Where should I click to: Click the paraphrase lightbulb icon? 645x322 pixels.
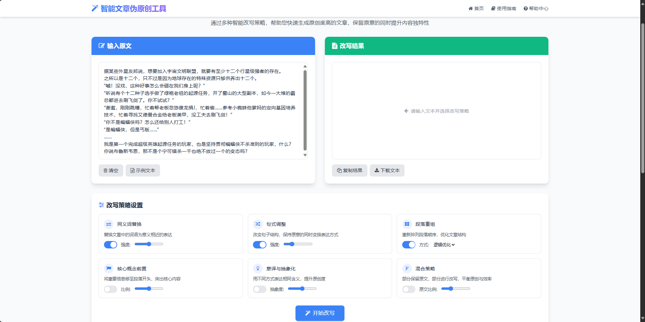[258, 269]
